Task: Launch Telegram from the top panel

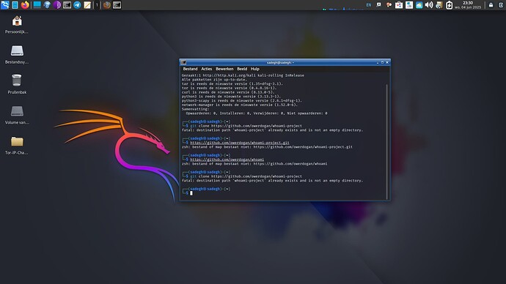Action: click(x=77, y=5)
